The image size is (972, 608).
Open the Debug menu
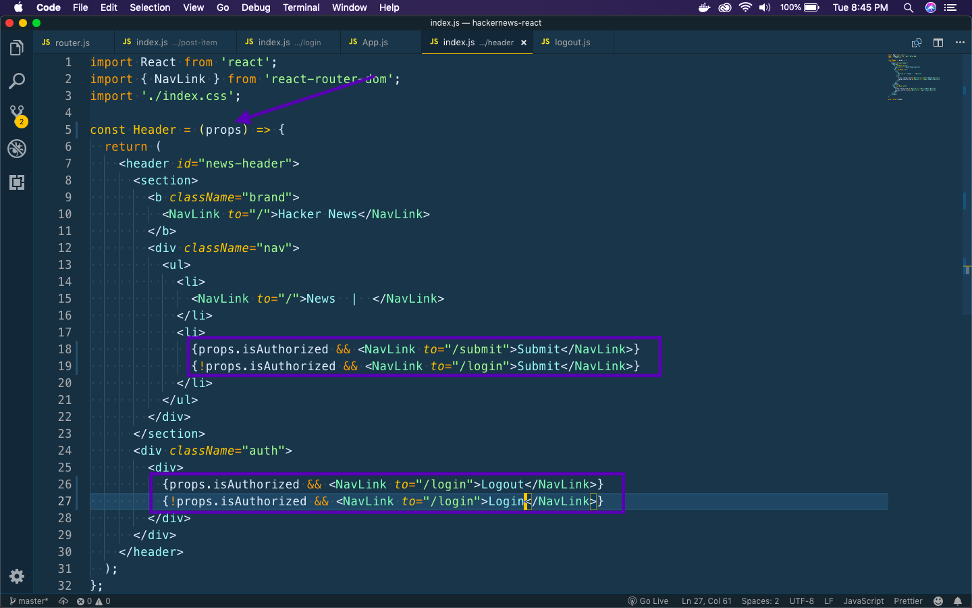[256, 7]
